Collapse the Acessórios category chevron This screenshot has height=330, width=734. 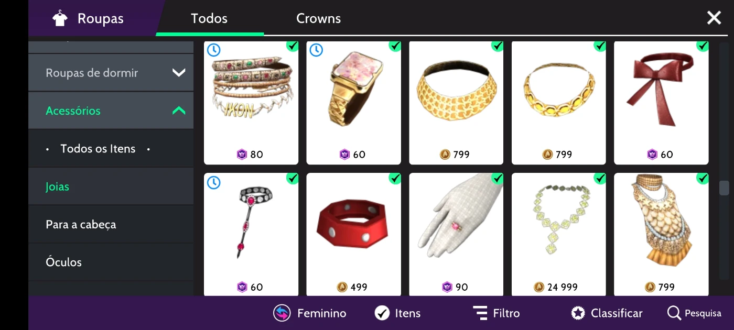tap(179, 111)
